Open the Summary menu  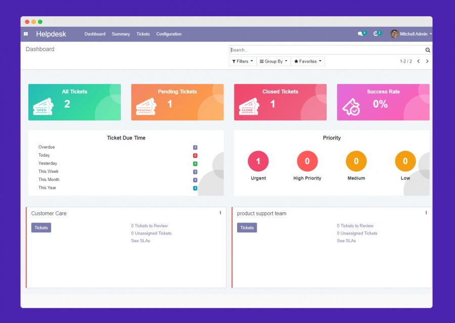point(121,34)
